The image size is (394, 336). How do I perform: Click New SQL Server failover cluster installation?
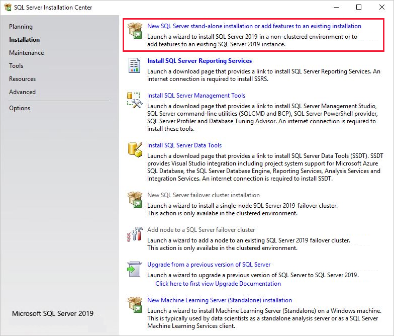tap(204, 195)
